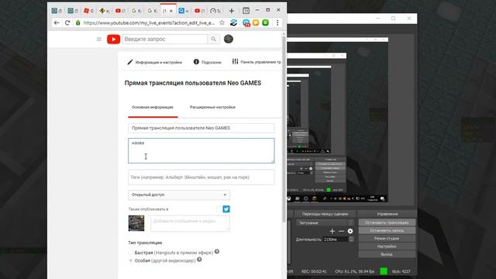Reload the YouTube page

(67, 22)
